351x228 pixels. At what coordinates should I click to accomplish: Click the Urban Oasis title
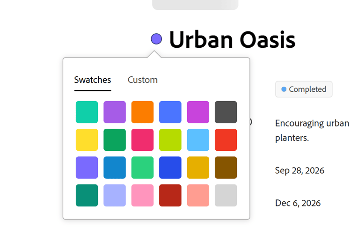[x=232, y=40]
